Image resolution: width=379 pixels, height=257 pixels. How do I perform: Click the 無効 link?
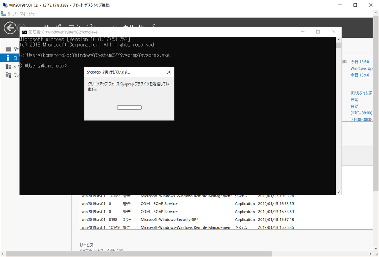(x=354, y=106)
